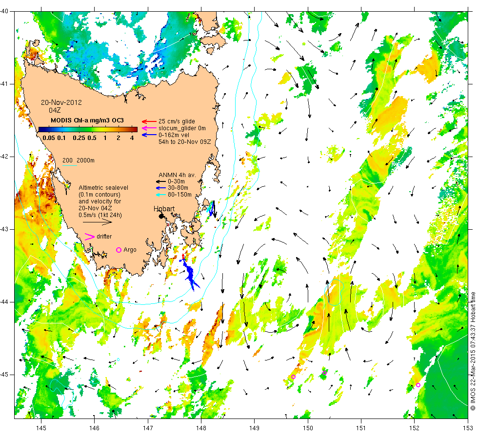Click the black Hobart location marker dot

[161, 216]
